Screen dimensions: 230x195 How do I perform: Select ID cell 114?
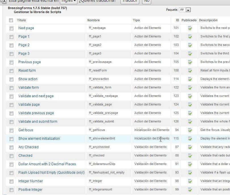(176, 79)
